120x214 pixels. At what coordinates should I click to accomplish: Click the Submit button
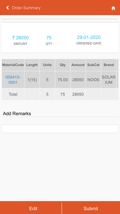tap(91, 208)
